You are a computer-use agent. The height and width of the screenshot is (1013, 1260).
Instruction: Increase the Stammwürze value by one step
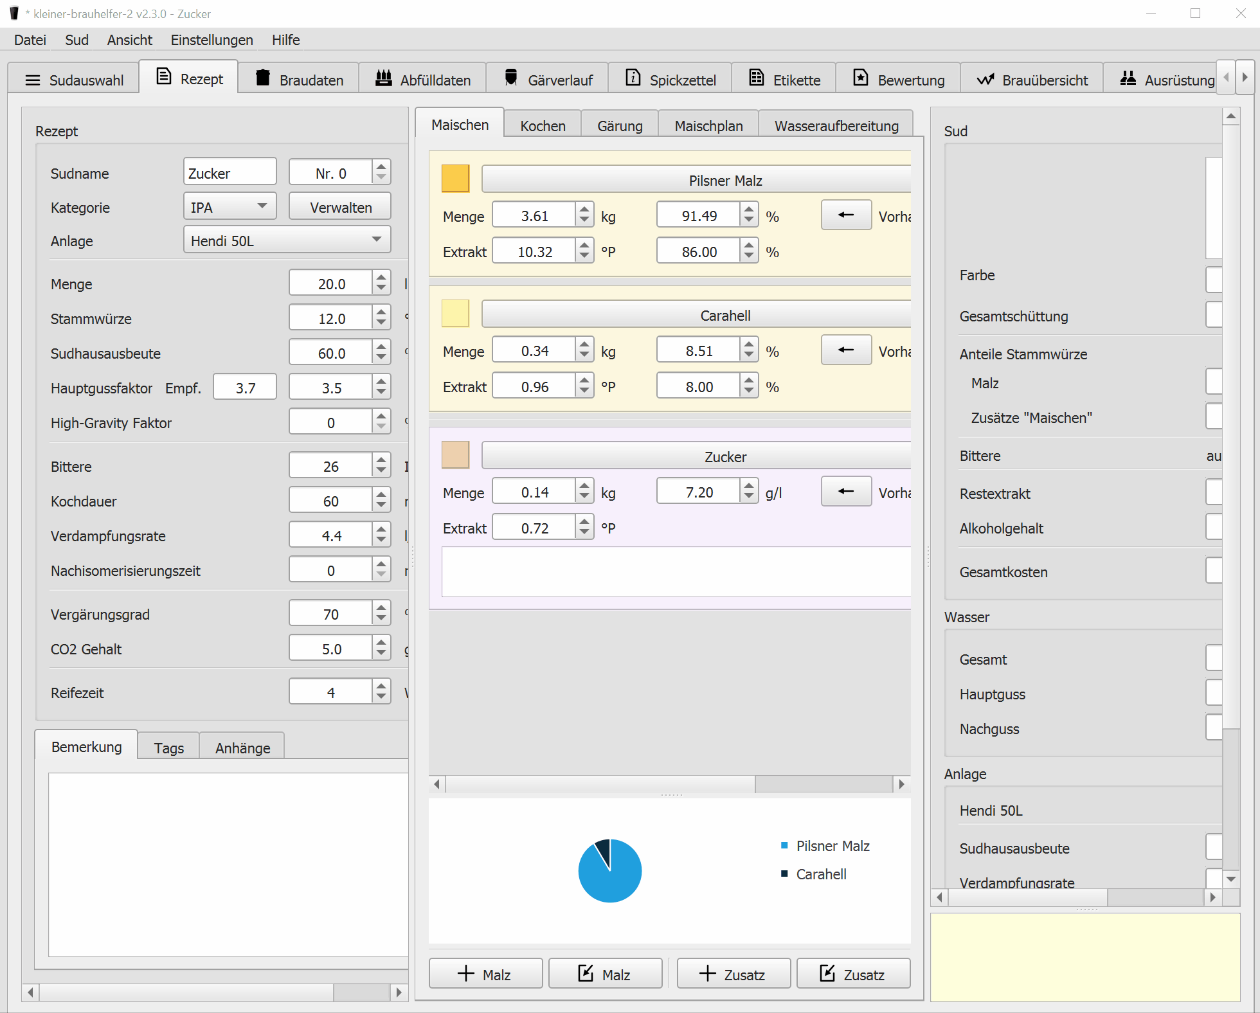pos(381,312)
